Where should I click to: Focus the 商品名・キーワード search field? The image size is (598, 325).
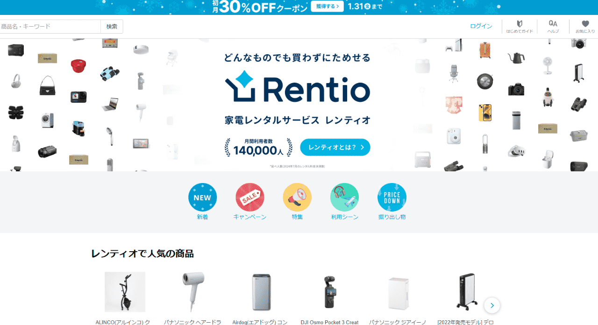(50, 27)
